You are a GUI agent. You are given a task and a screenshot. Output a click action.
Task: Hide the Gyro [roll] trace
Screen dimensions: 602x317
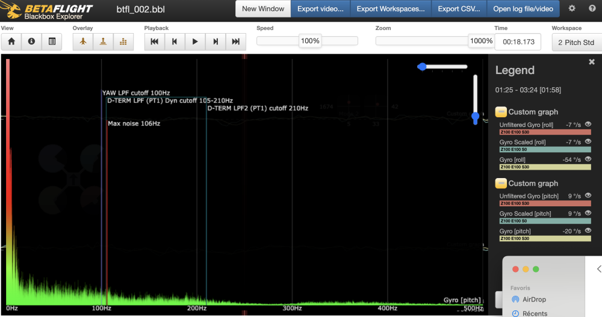588,159
